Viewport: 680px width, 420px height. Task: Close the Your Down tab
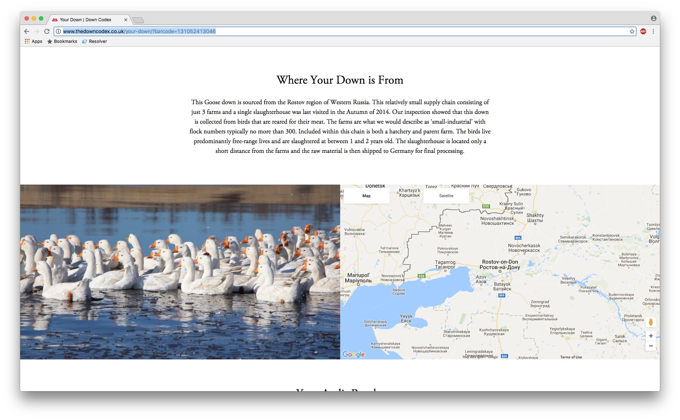125,20
